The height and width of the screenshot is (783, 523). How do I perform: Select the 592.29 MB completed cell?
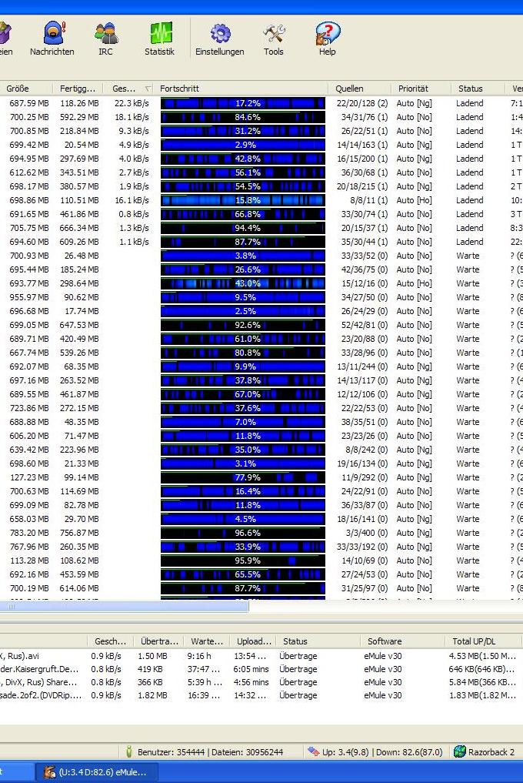(79, 117)
